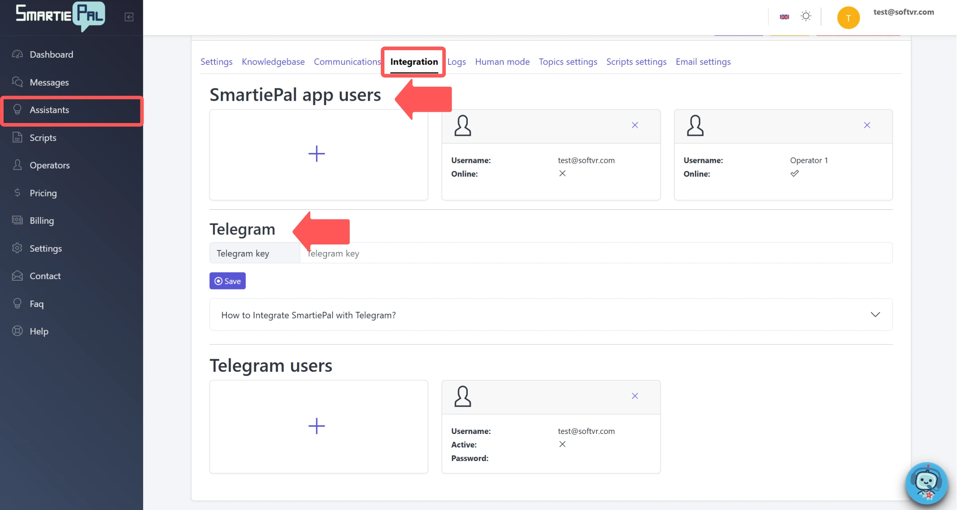The height and width of the screenshot is (510, 957).
Task: Open the Assistants section
Action: 49,110
